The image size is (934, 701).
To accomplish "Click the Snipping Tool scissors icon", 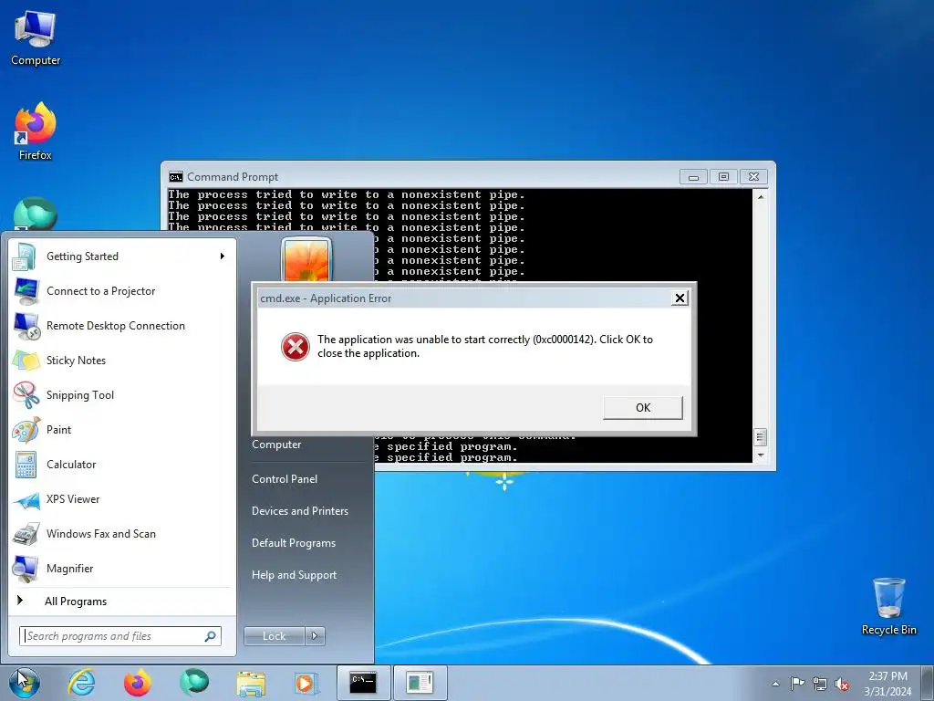I will [x=26, y=394].
